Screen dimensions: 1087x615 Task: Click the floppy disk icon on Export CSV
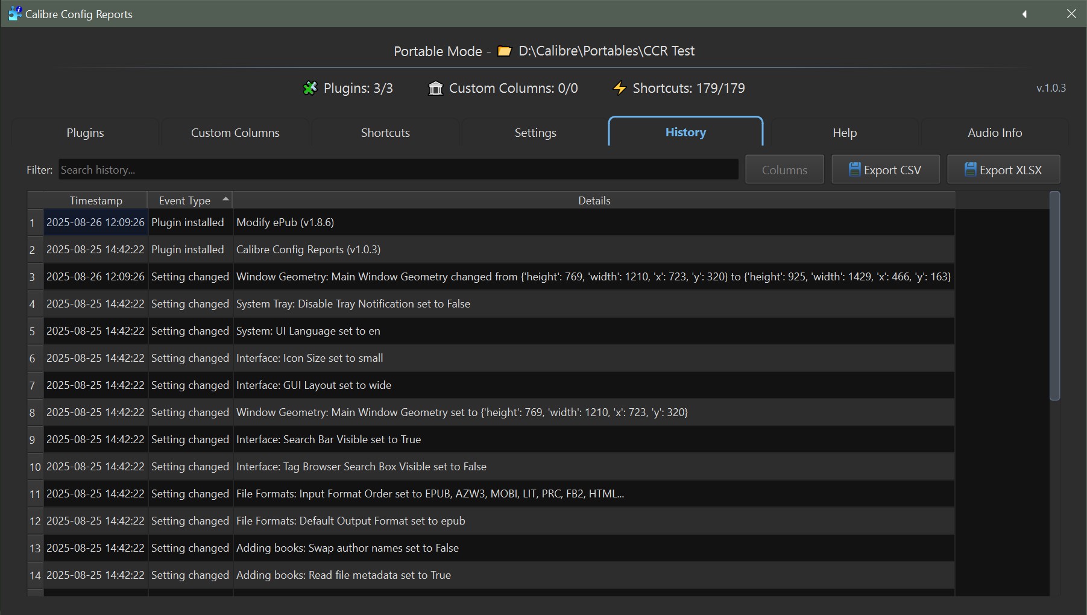click(854, 169)
